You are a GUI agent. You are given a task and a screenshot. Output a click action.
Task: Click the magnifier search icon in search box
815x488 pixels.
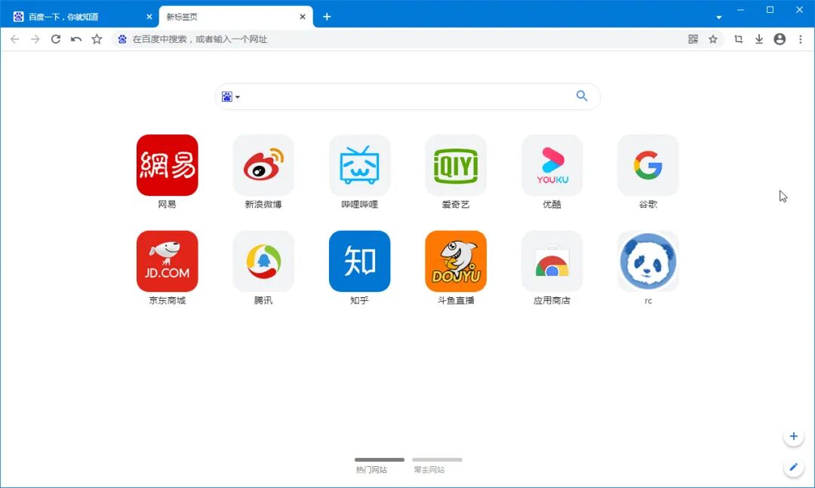pos(582,96)
